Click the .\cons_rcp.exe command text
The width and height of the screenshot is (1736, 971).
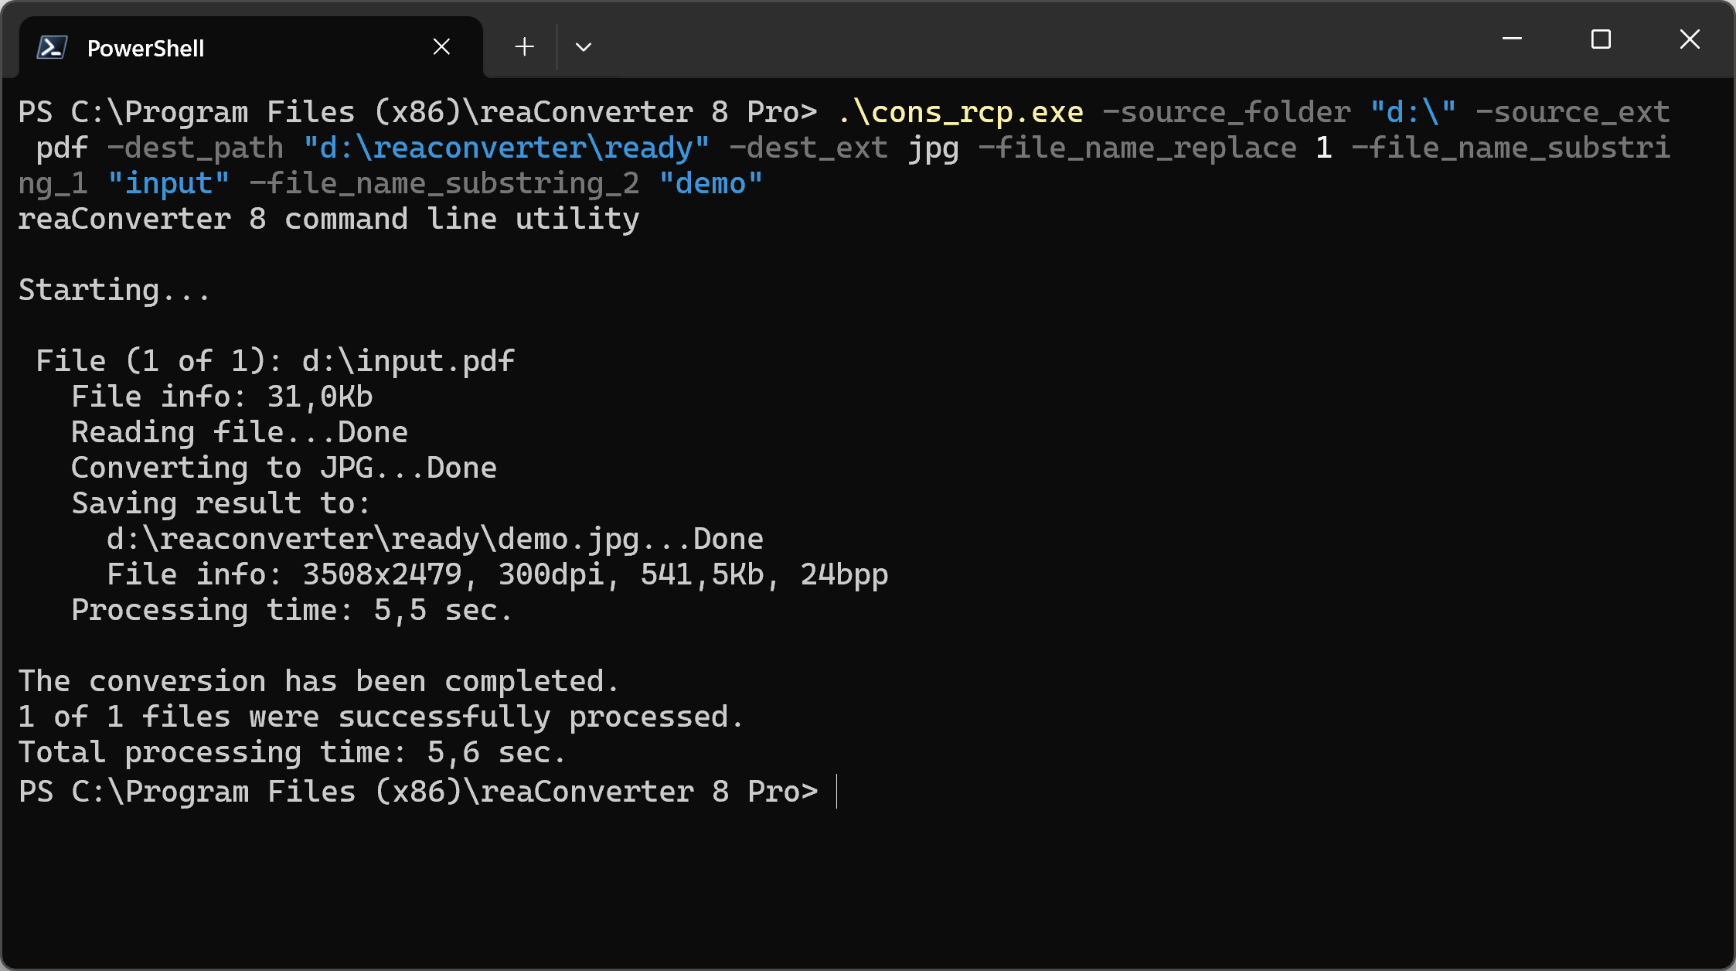click(960, 113)
